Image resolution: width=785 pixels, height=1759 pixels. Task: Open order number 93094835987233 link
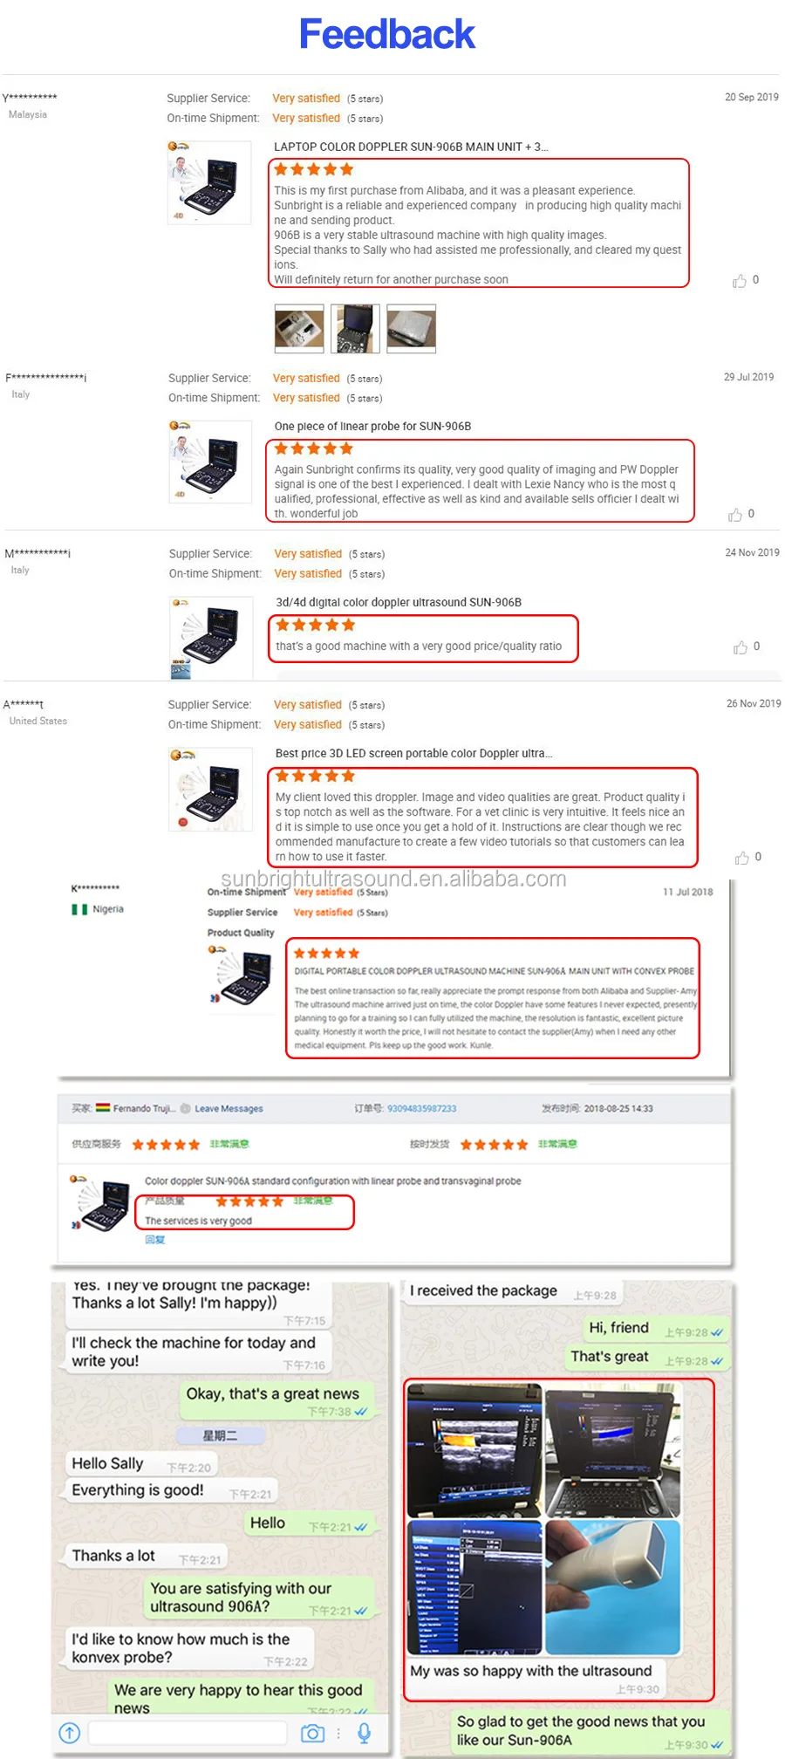pos(421,1109)
